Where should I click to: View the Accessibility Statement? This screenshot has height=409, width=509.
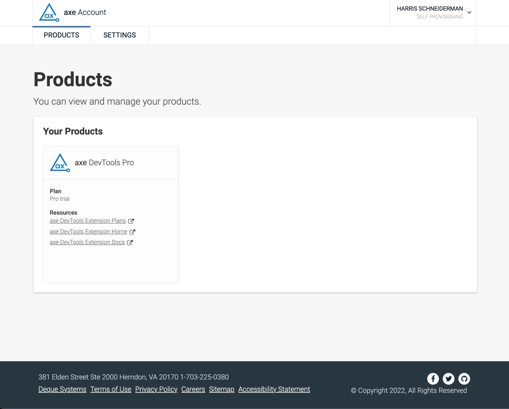(274, 389)
